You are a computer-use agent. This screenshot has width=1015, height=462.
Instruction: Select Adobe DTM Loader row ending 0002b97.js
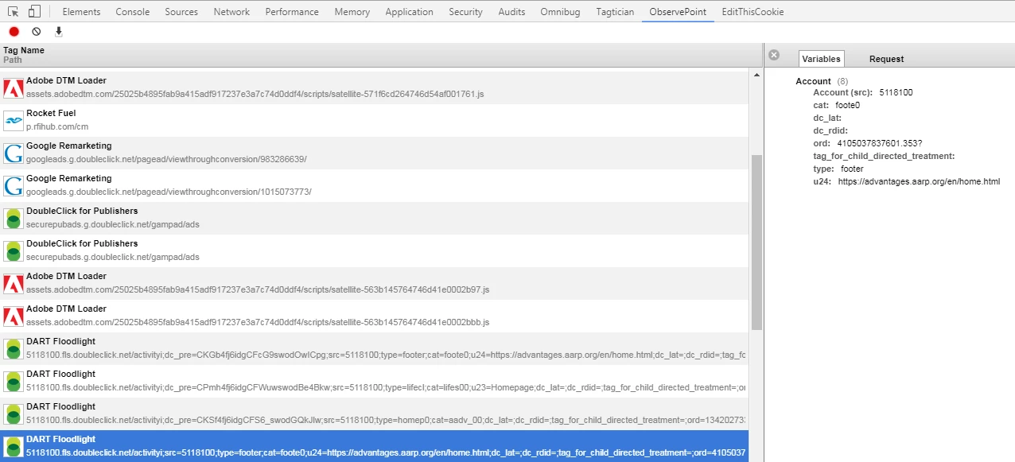pyautogui.click(x=375, y=283)
